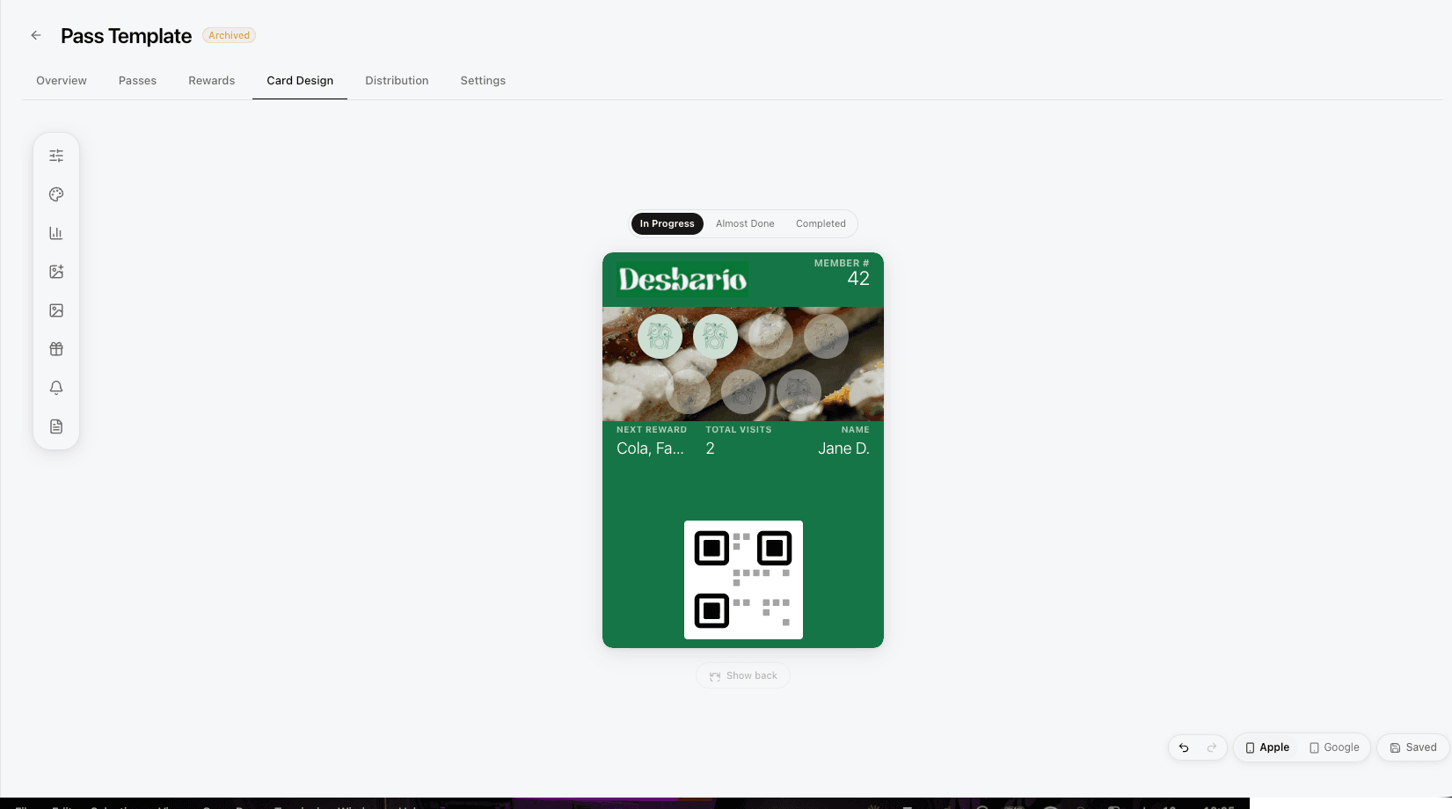1452x809 pixels.
Task: Click the Show back button
Action: coord(742,675)
